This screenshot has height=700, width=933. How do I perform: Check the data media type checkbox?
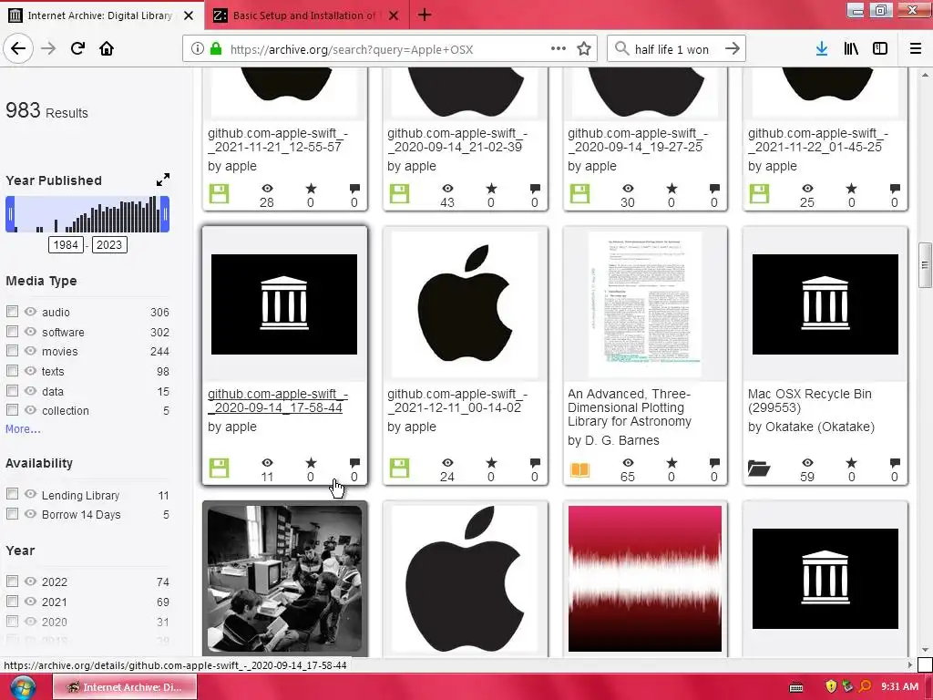12,390
